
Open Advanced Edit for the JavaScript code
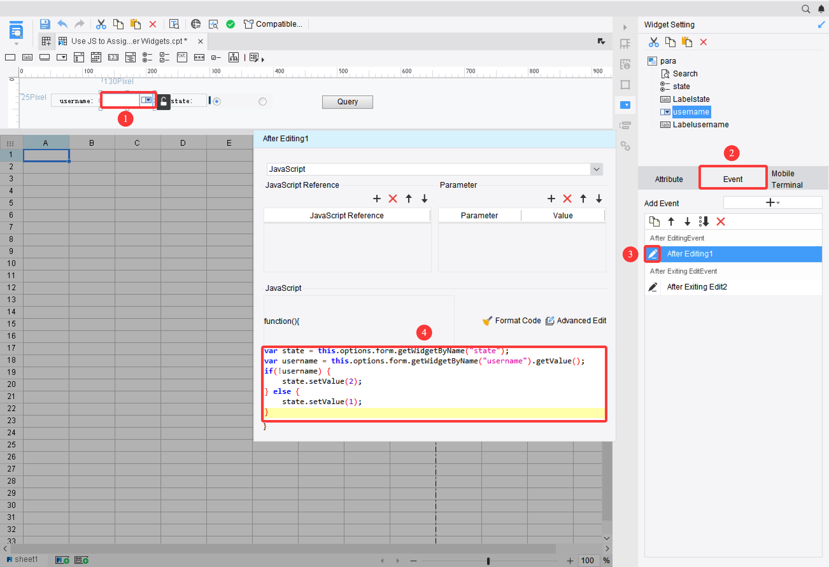(x=576, y=320)
